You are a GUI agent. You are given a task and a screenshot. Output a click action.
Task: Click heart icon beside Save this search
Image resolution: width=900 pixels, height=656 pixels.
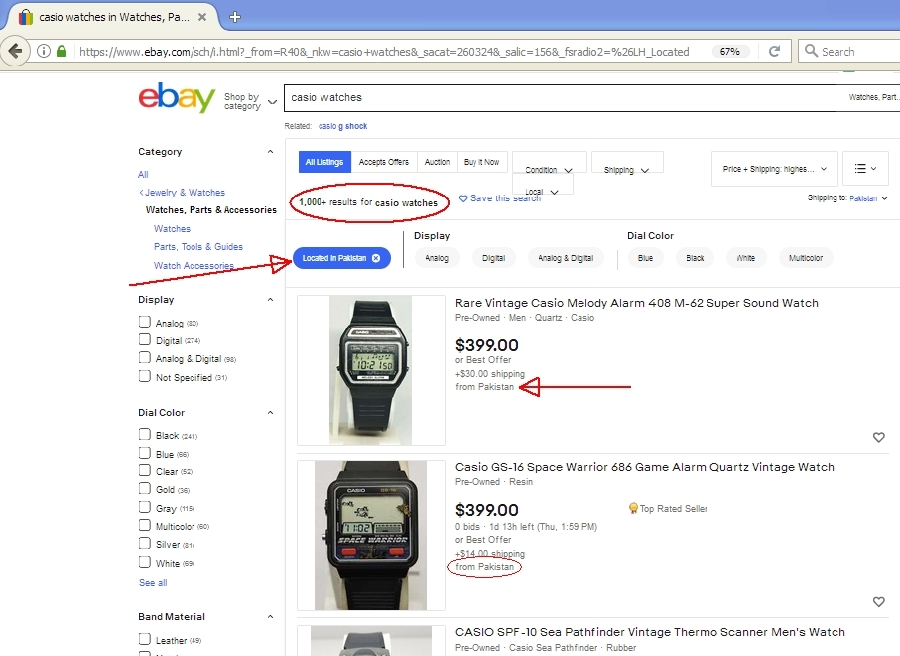click(463, 198)
